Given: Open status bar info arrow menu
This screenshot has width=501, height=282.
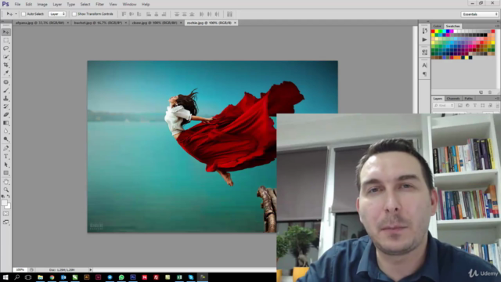Looking at the screenshot, I should [91, 269].
